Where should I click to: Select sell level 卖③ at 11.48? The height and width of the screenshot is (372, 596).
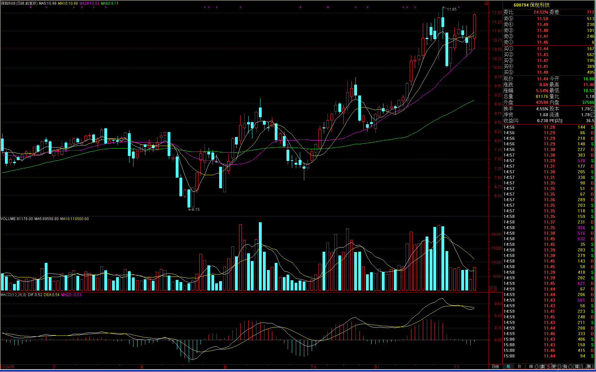(549, 30)
